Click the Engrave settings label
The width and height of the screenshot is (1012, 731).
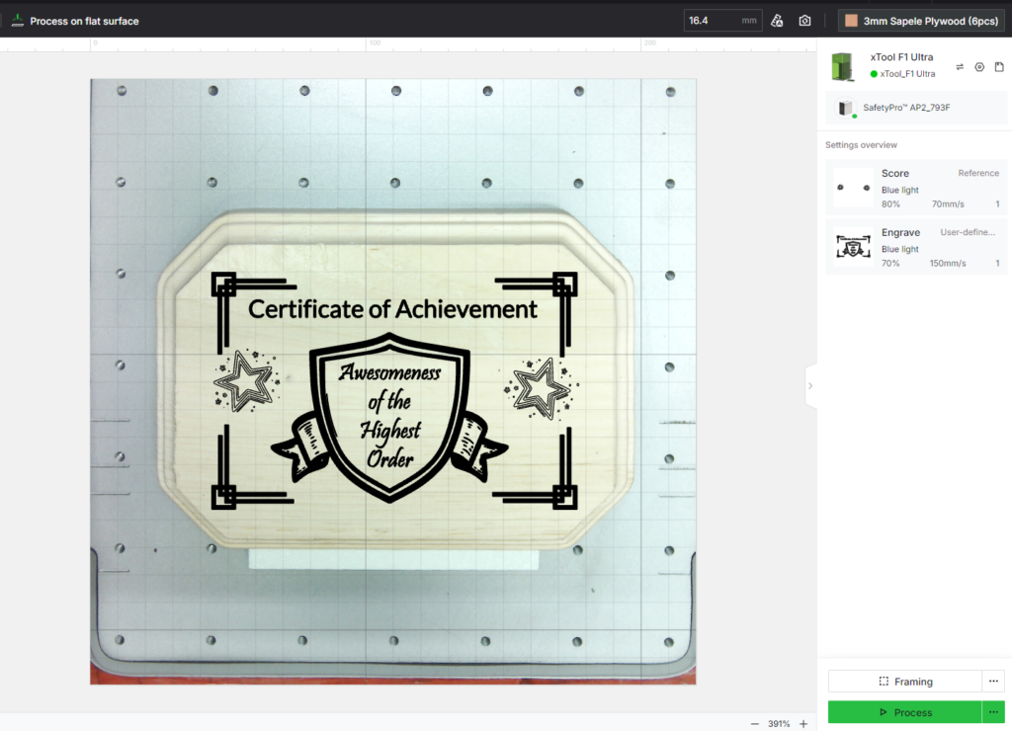(901, 232)
